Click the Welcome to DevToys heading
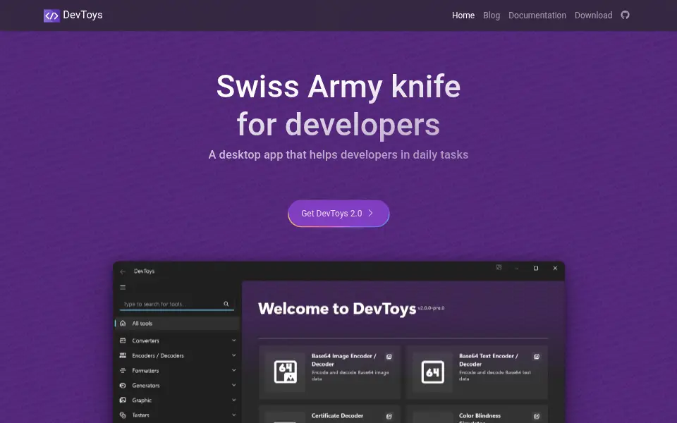The height and width of the screenshot is (423, 677). point(337,309)
